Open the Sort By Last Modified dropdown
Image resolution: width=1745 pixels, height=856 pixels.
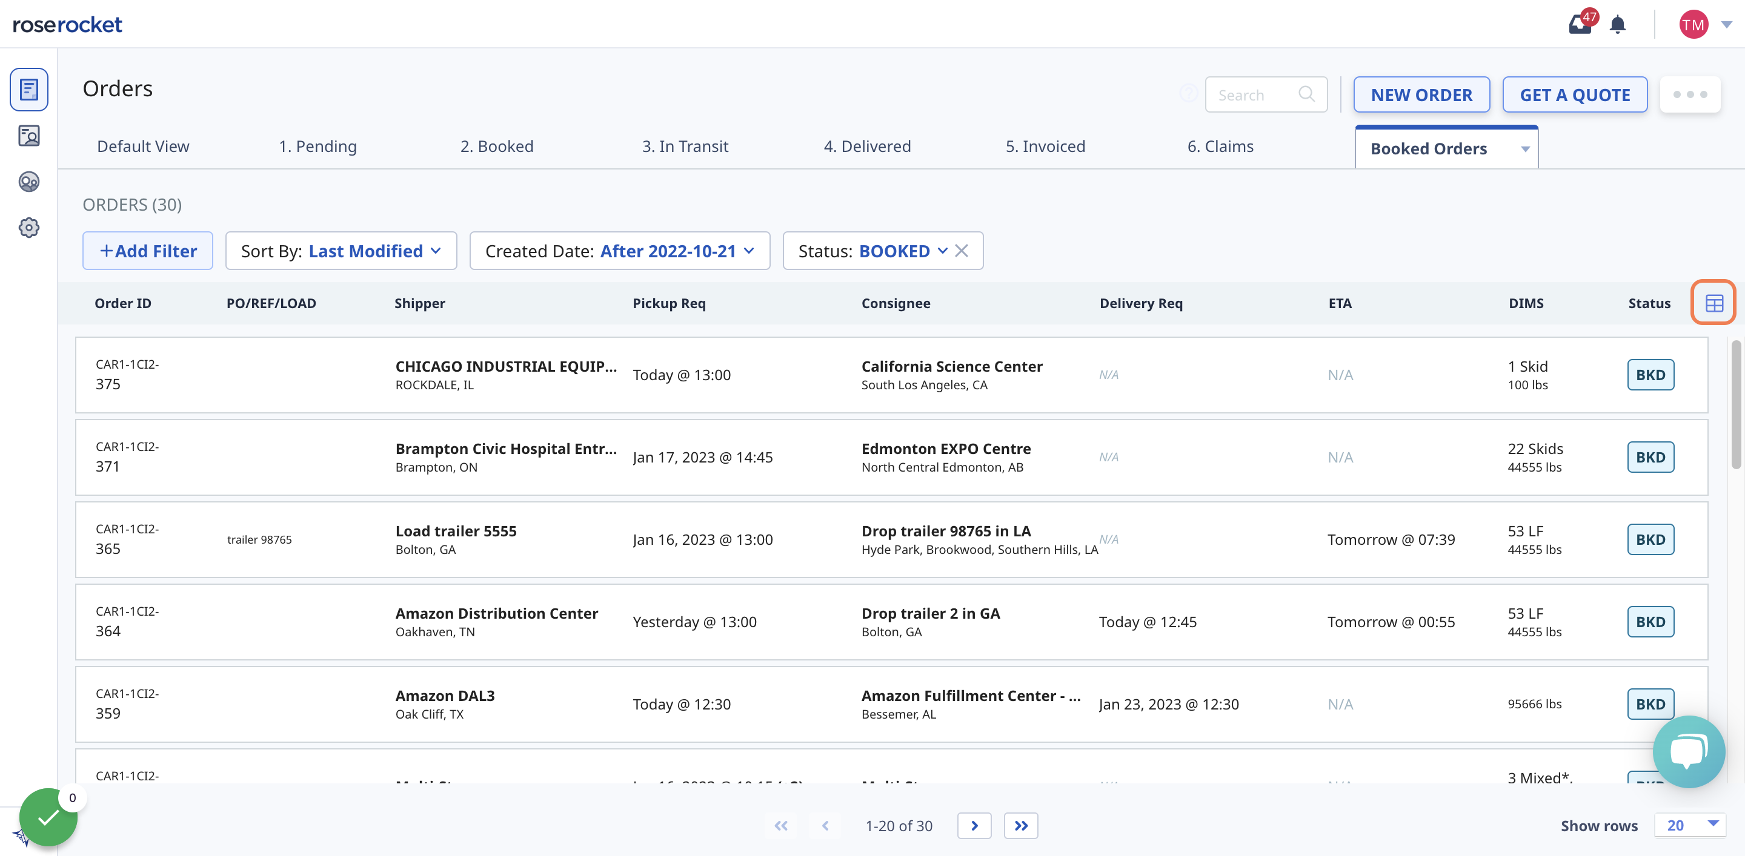tap(341, 251)
